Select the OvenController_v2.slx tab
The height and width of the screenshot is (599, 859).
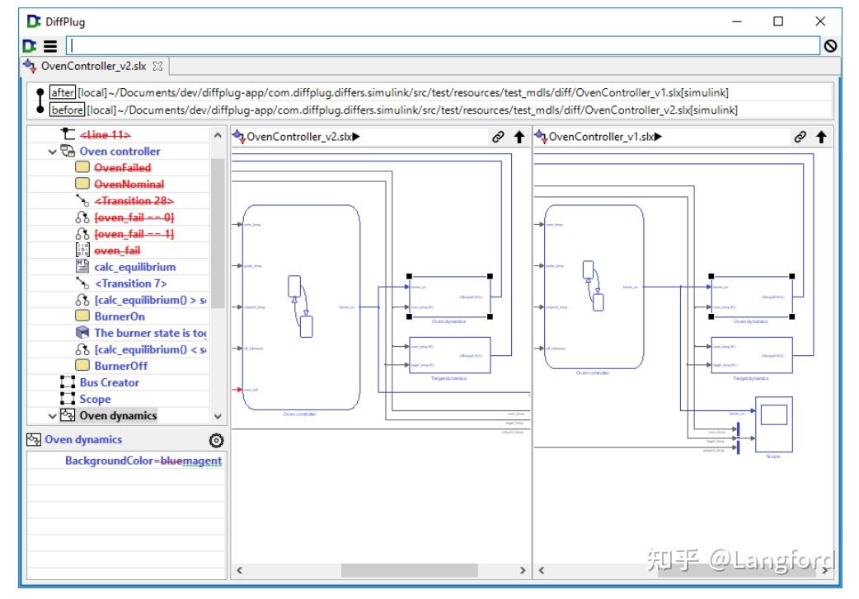(94, 66)
